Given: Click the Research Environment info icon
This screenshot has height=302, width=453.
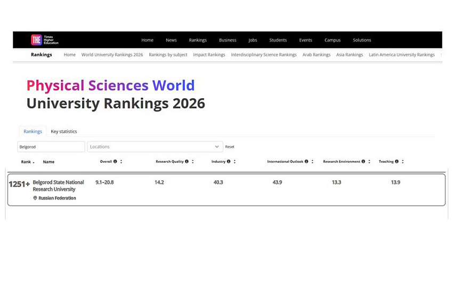Looking at the screenshot, I should pyautogui.click(x=363, y=162).
